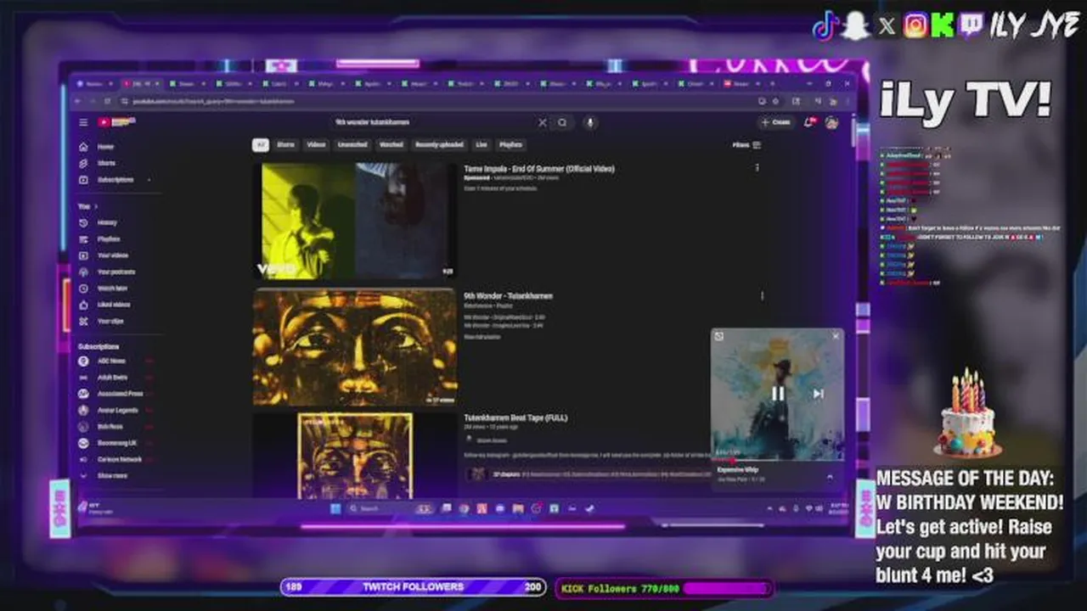Skip to next in mini player
The height and width of the screenshot is (611, 1087).
tap(818, 394)
